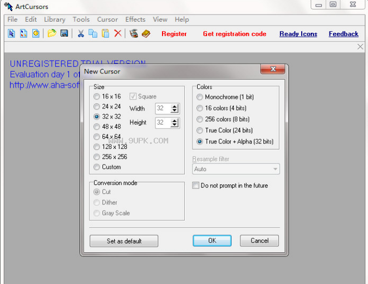Viewport: 368px width, 284px height.
Task: Click the Cancel button
Action: coord(259,241)
